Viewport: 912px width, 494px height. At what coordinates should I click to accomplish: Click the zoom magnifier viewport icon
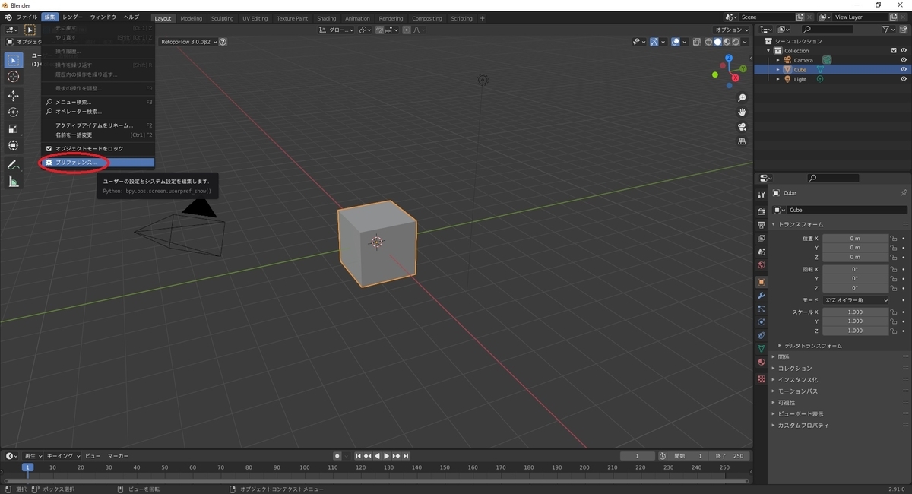(743, 98)
